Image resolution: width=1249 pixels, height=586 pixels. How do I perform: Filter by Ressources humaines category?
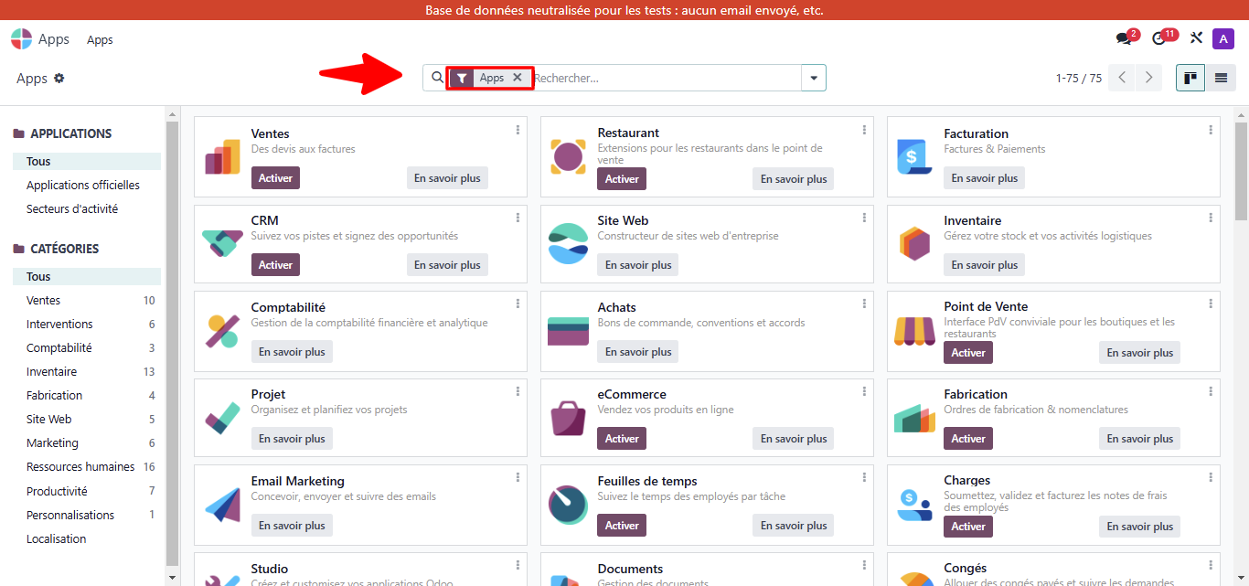pyautogui.click(x=87, y=466)
